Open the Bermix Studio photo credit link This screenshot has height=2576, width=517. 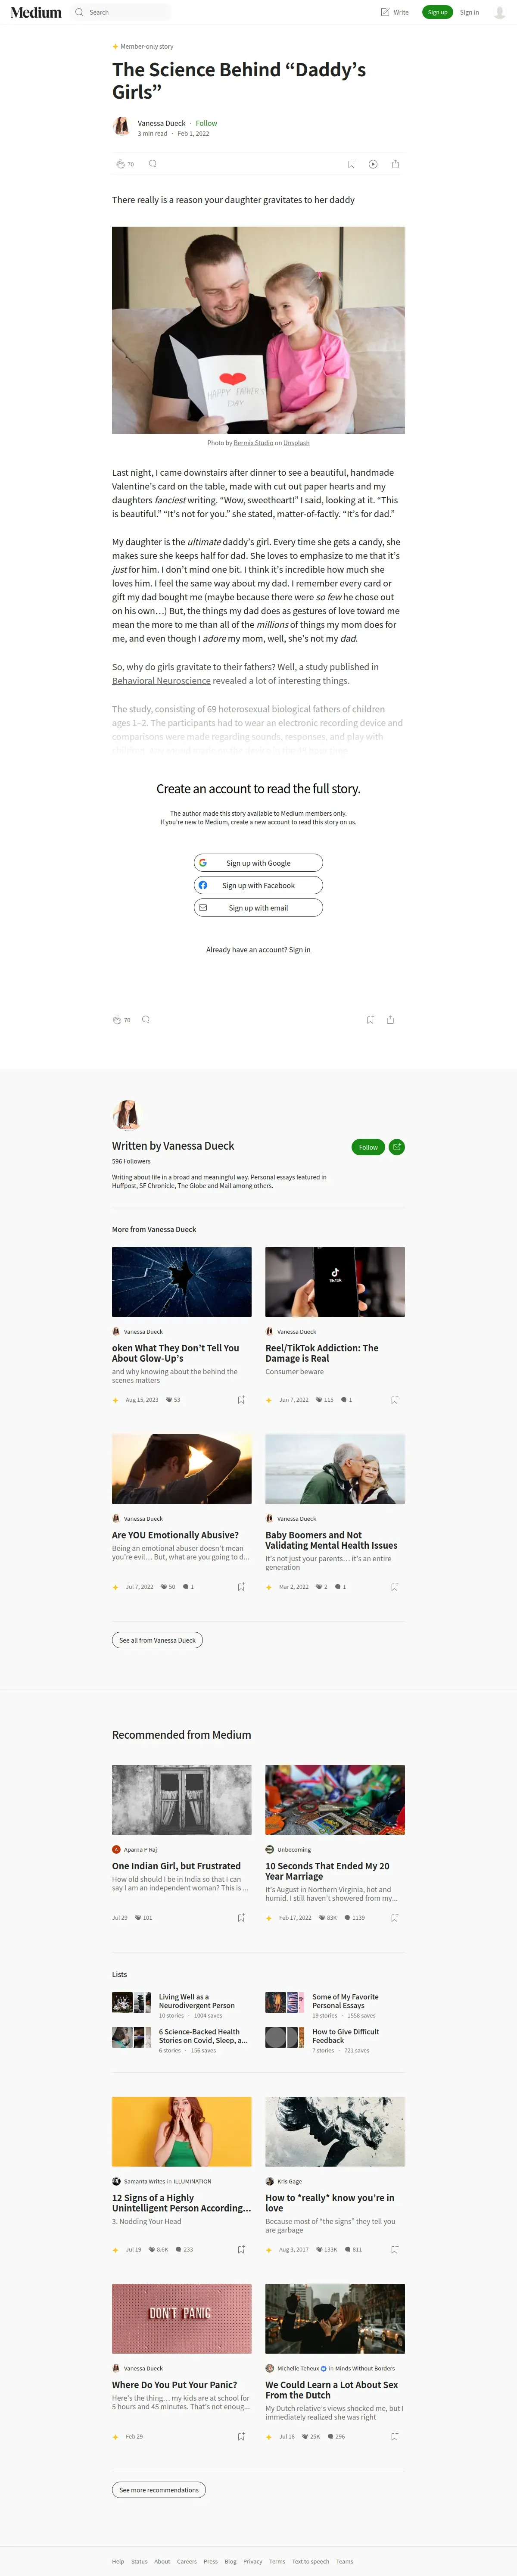(x=253, y=442)
